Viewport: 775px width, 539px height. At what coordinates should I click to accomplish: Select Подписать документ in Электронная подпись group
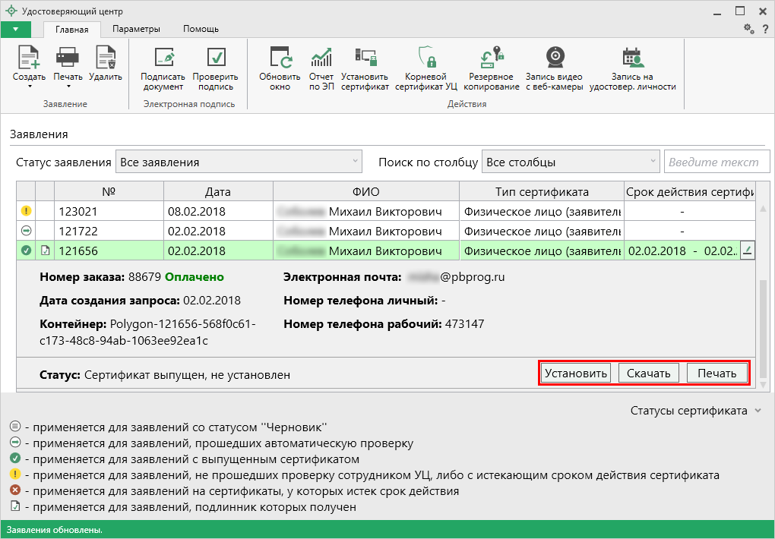tap(160, 68)
